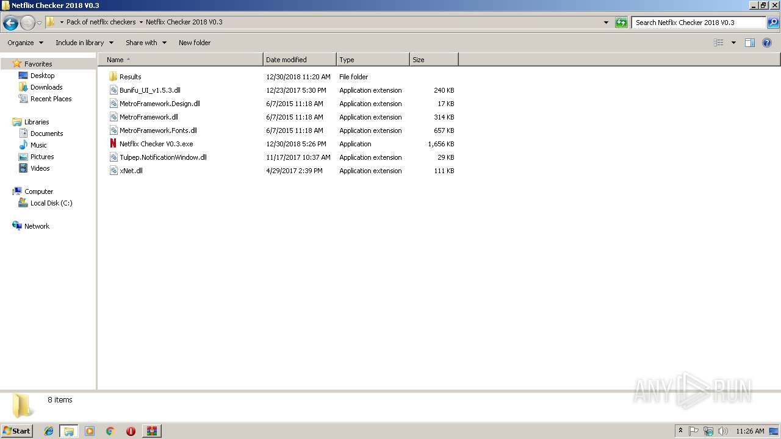Image resolution: width=781 pixels, height=439 pixels.
Task: Show hidden system tray icons
Action: 680,431
